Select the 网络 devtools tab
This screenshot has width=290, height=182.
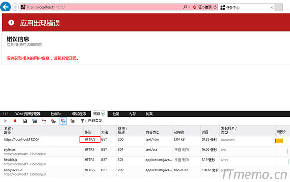99,114
